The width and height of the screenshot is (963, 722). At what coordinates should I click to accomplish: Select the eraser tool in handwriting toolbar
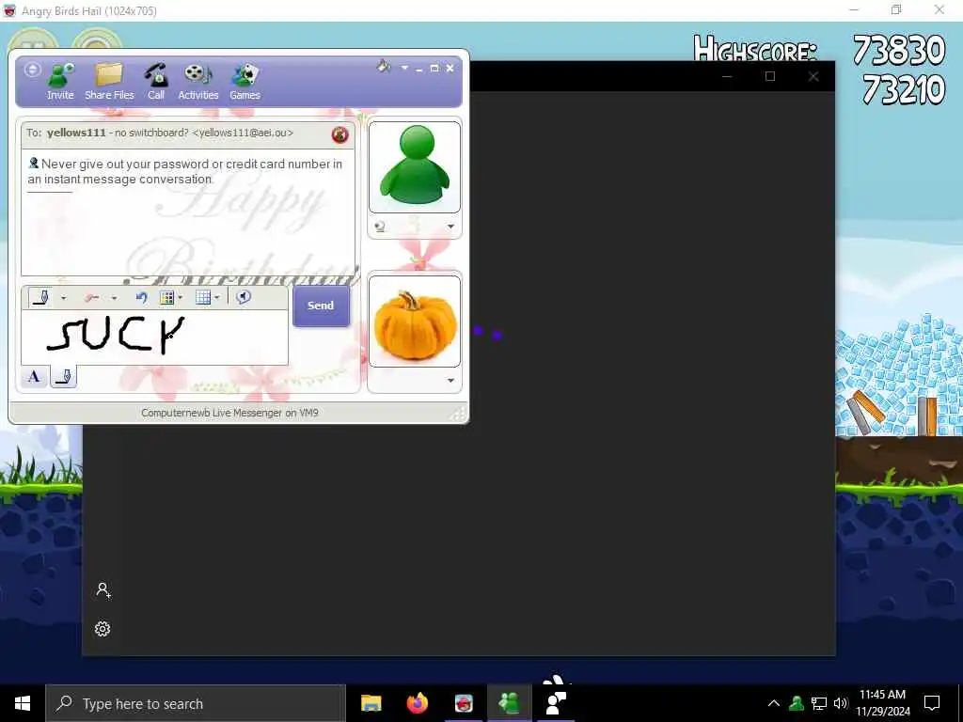92,298
